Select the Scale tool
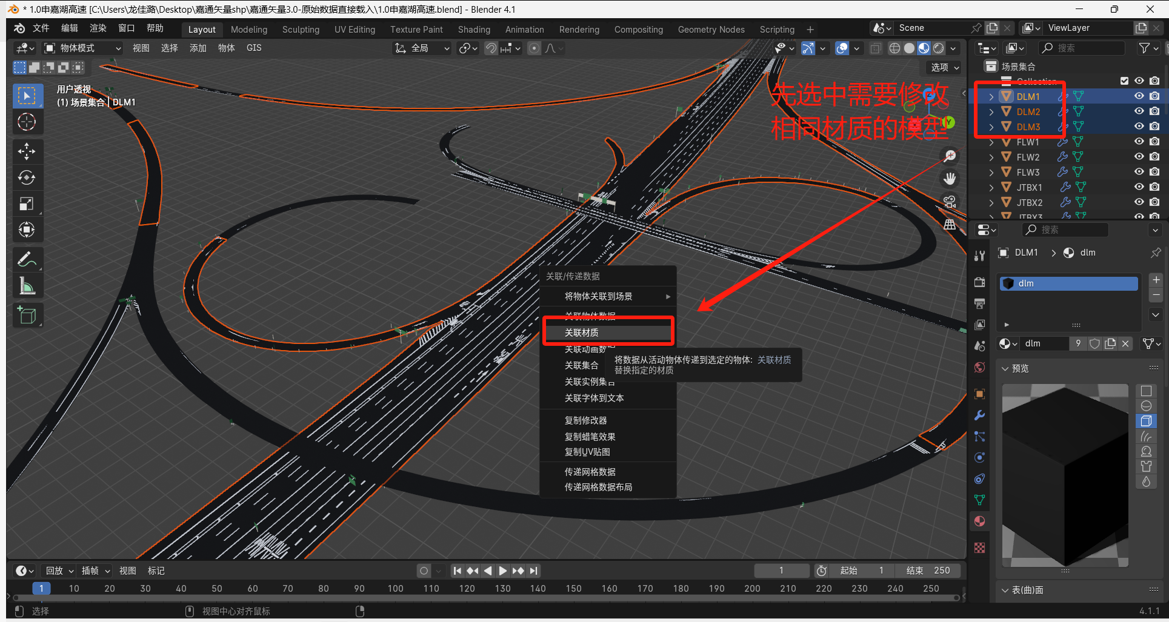 click(x=27, y=203)
